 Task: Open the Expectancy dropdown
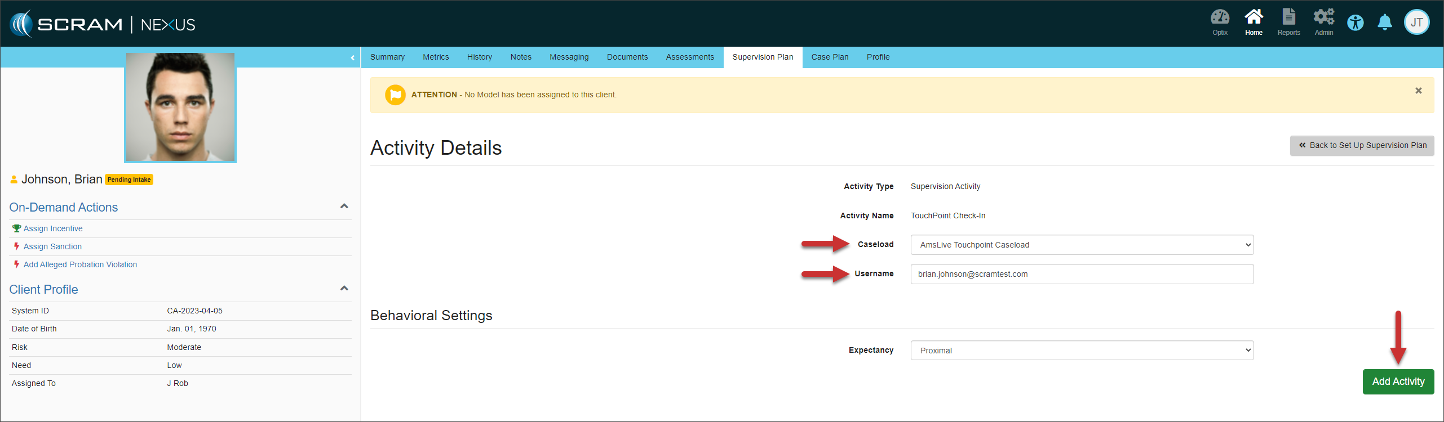[1082, 351]
